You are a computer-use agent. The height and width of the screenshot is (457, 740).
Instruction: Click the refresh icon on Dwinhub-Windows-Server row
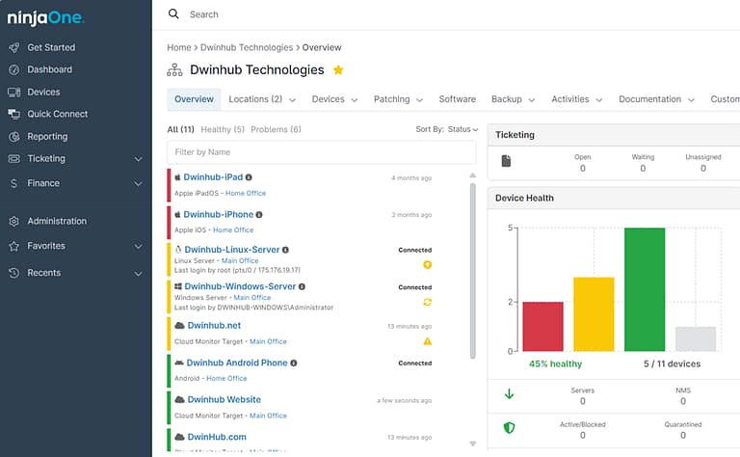pyautogui.click(x=428, y=302)
